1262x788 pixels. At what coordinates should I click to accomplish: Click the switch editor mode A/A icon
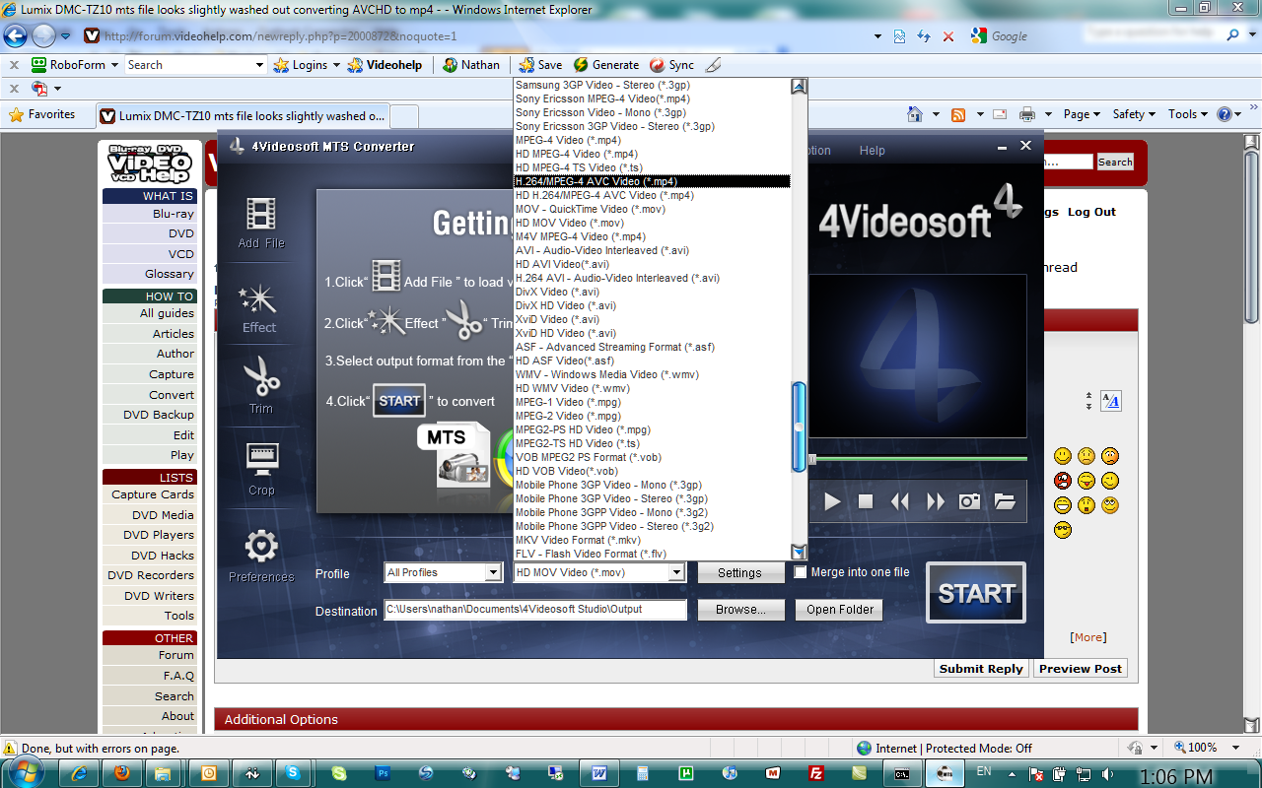click(x=1111, y=401)
